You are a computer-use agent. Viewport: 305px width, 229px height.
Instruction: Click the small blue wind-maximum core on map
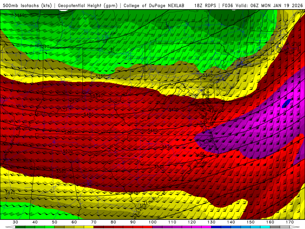[287, 103]
